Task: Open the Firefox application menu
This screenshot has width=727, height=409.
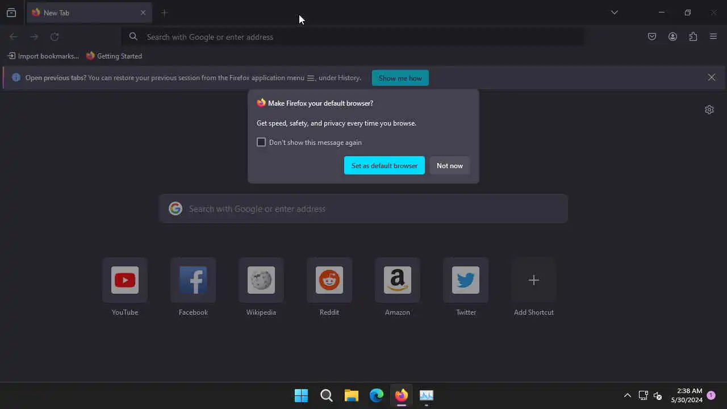Action: (x=713, y=37)
